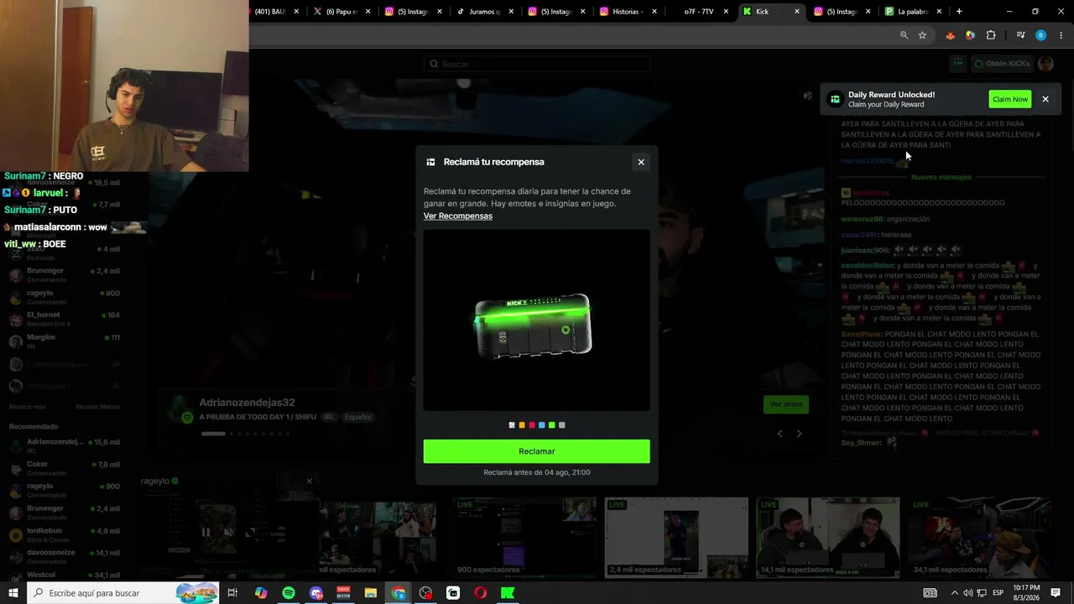
Task: Open the Ver Recompensas link
Action: click(x=458, y=216)
